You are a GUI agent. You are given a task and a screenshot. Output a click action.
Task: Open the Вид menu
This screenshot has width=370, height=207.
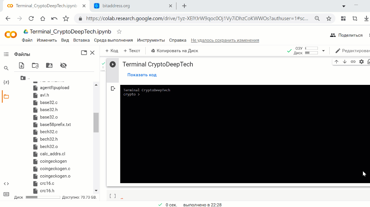65,40
